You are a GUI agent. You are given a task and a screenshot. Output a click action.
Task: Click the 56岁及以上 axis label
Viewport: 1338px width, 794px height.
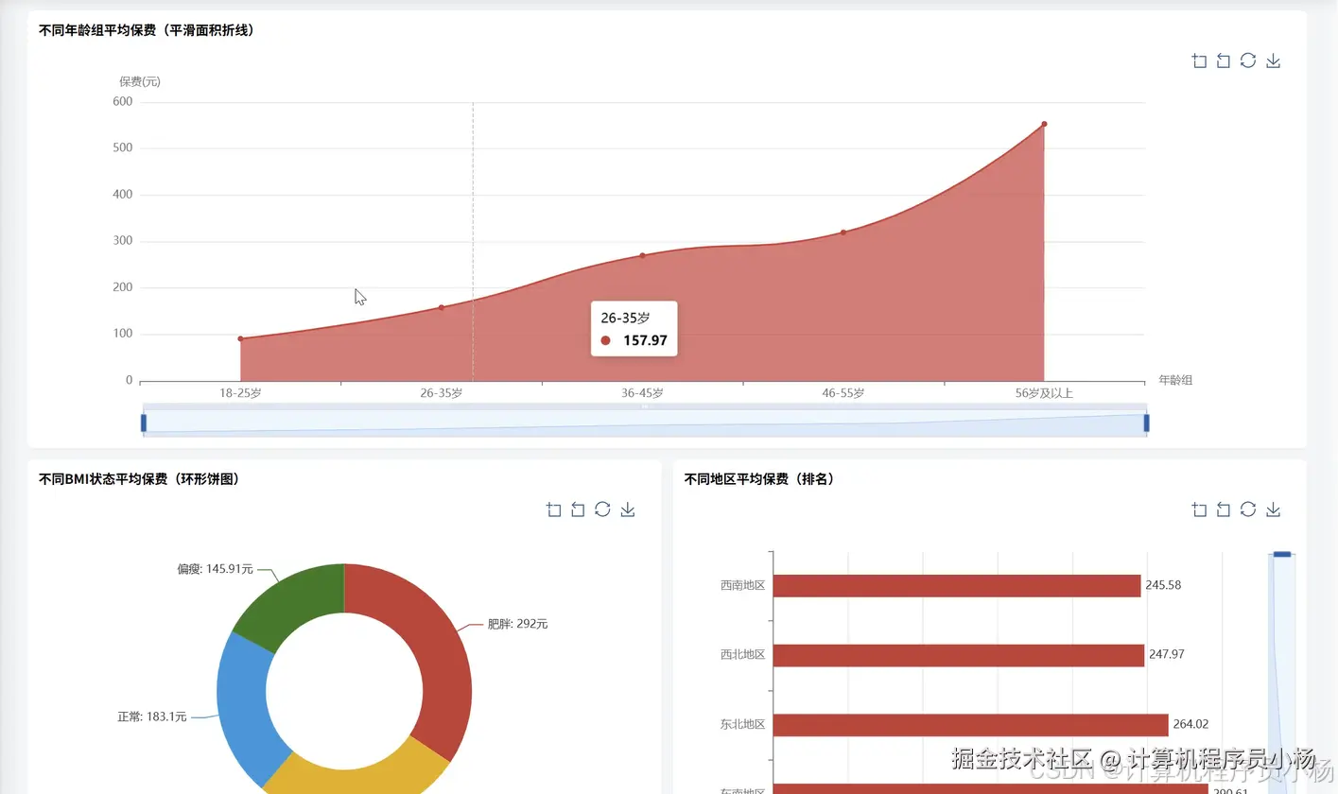[x=1044, y=393]
